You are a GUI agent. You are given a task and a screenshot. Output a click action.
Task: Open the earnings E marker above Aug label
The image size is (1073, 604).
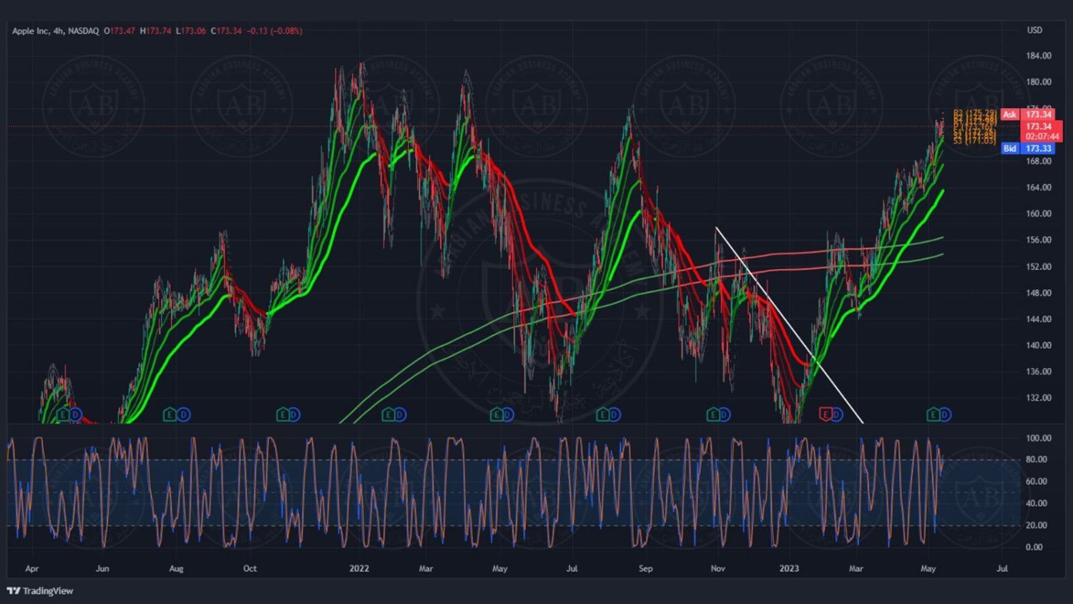pyautogui.click(x=170, y=414)
